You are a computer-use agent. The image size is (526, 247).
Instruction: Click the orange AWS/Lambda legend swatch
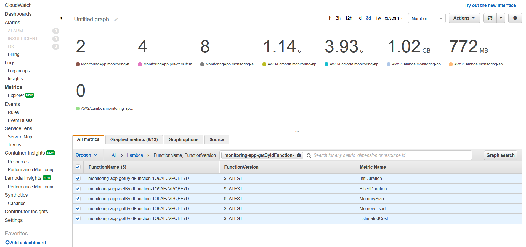(x=451, y=64)
